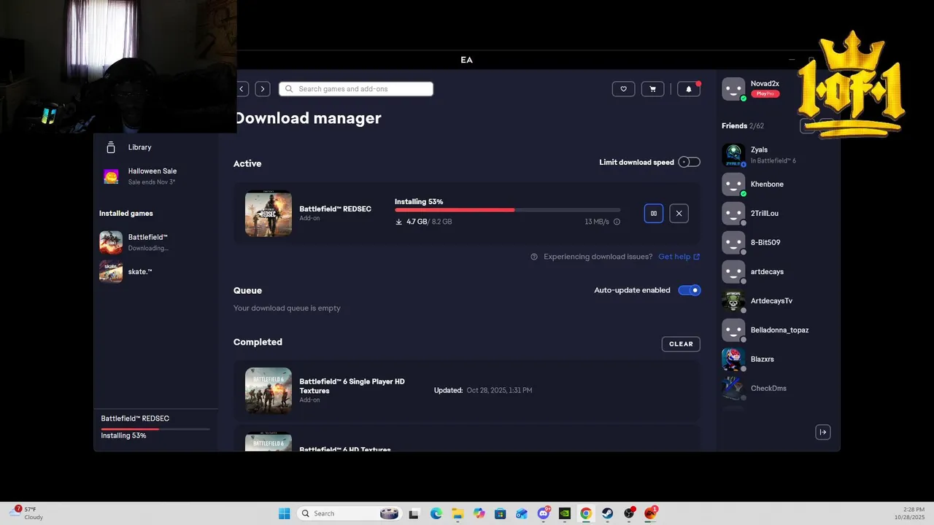
Task: Open notifications bell icon
Action: coord(689,89)
